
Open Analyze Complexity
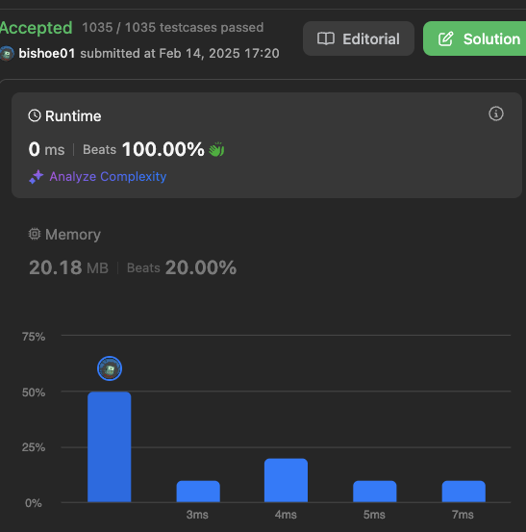point(108,176)
